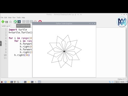128x96 pixels.
Task: Click the CPU usage percentage monitor
Action: 117,82
